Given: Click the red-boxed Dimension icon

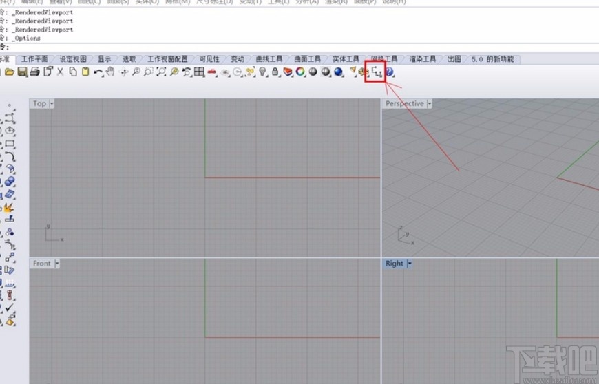Looking at the screenshot, I should click(x=377, y=72).
